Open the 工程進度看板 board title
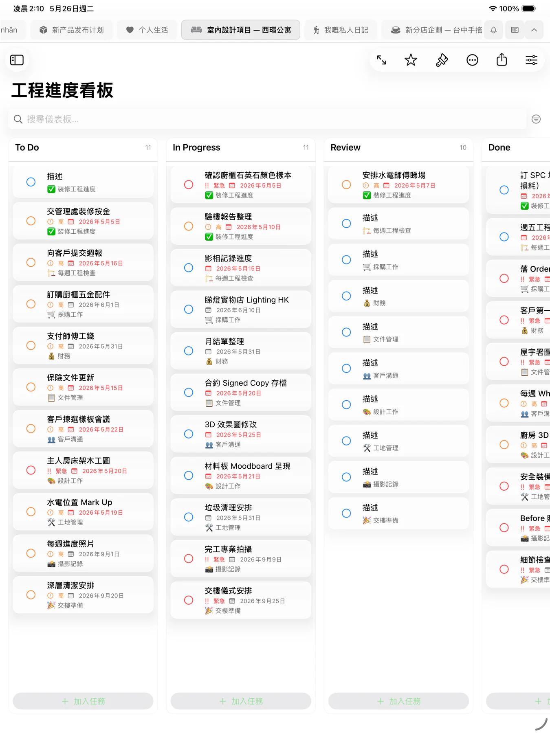The width and height of the screenshot is (550, 733). [x=62, y=90]
